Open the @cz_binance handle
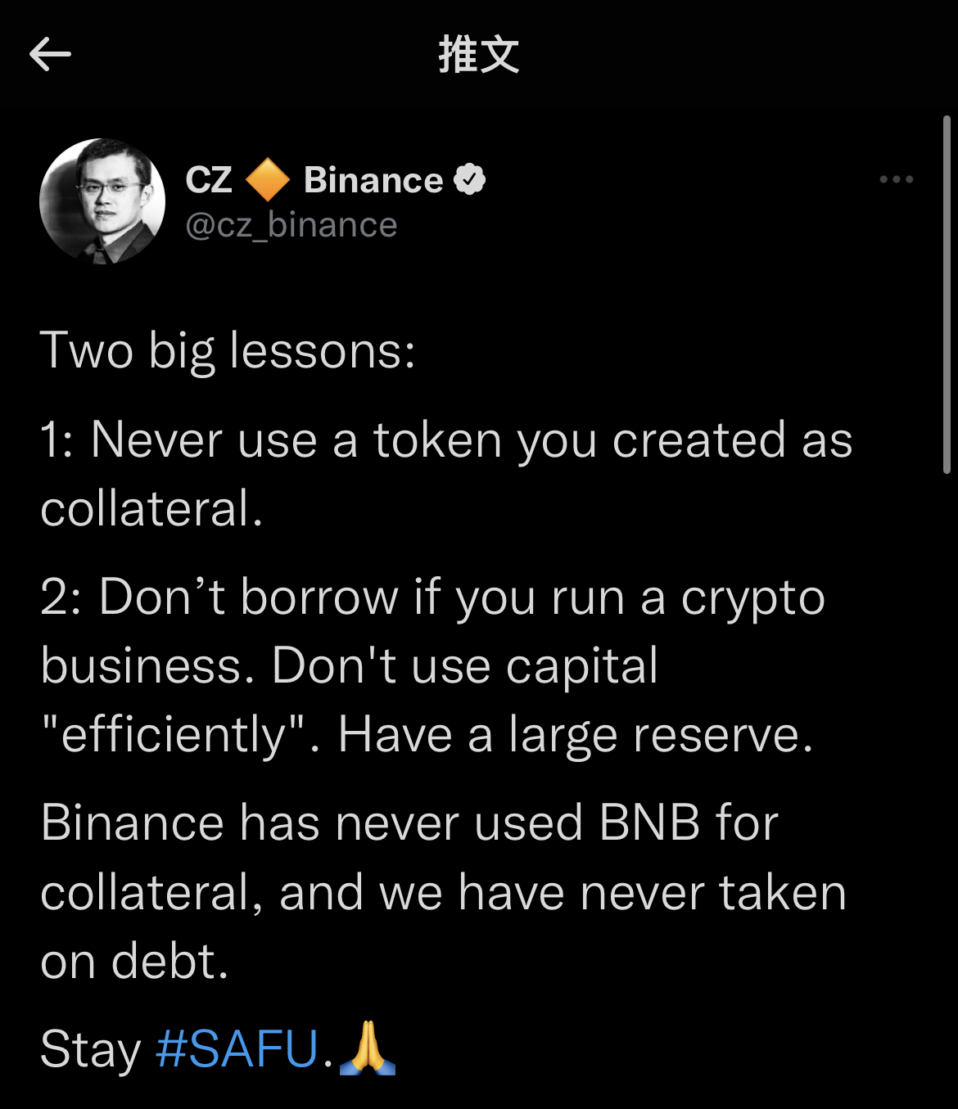The image size is (958, 1109). coord(291,225)
